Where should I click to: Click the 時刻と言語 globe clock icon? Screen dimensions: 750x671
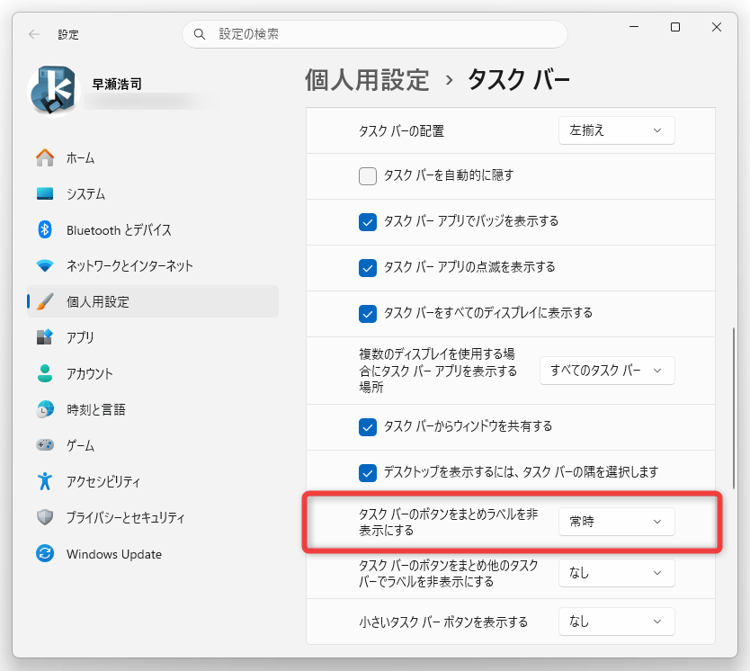click(x=45, y=409)
